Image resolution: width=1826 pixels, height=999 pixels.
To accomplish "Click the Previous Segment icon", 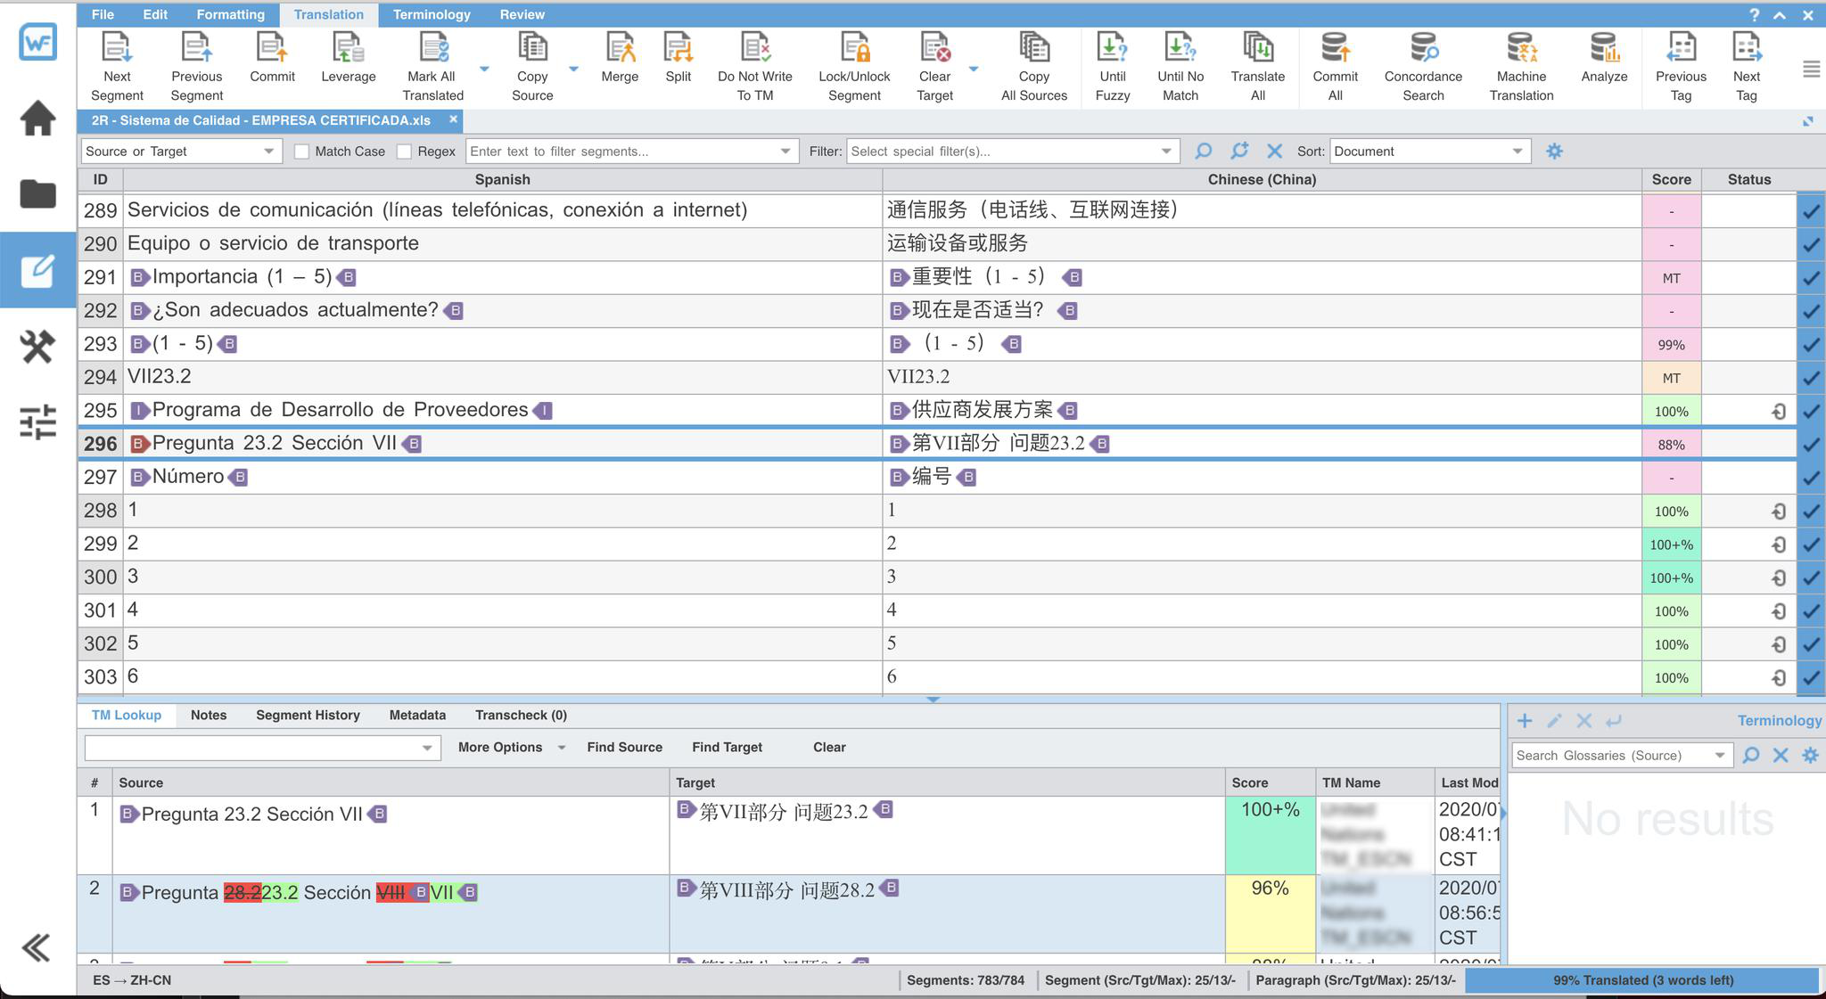I will pos(196,47).
